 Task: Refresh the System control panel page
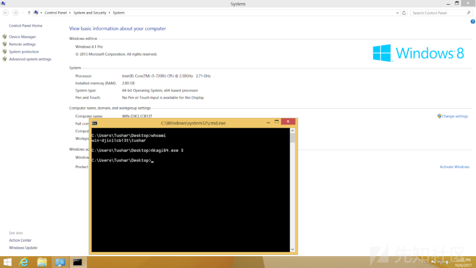pos(404,13)
